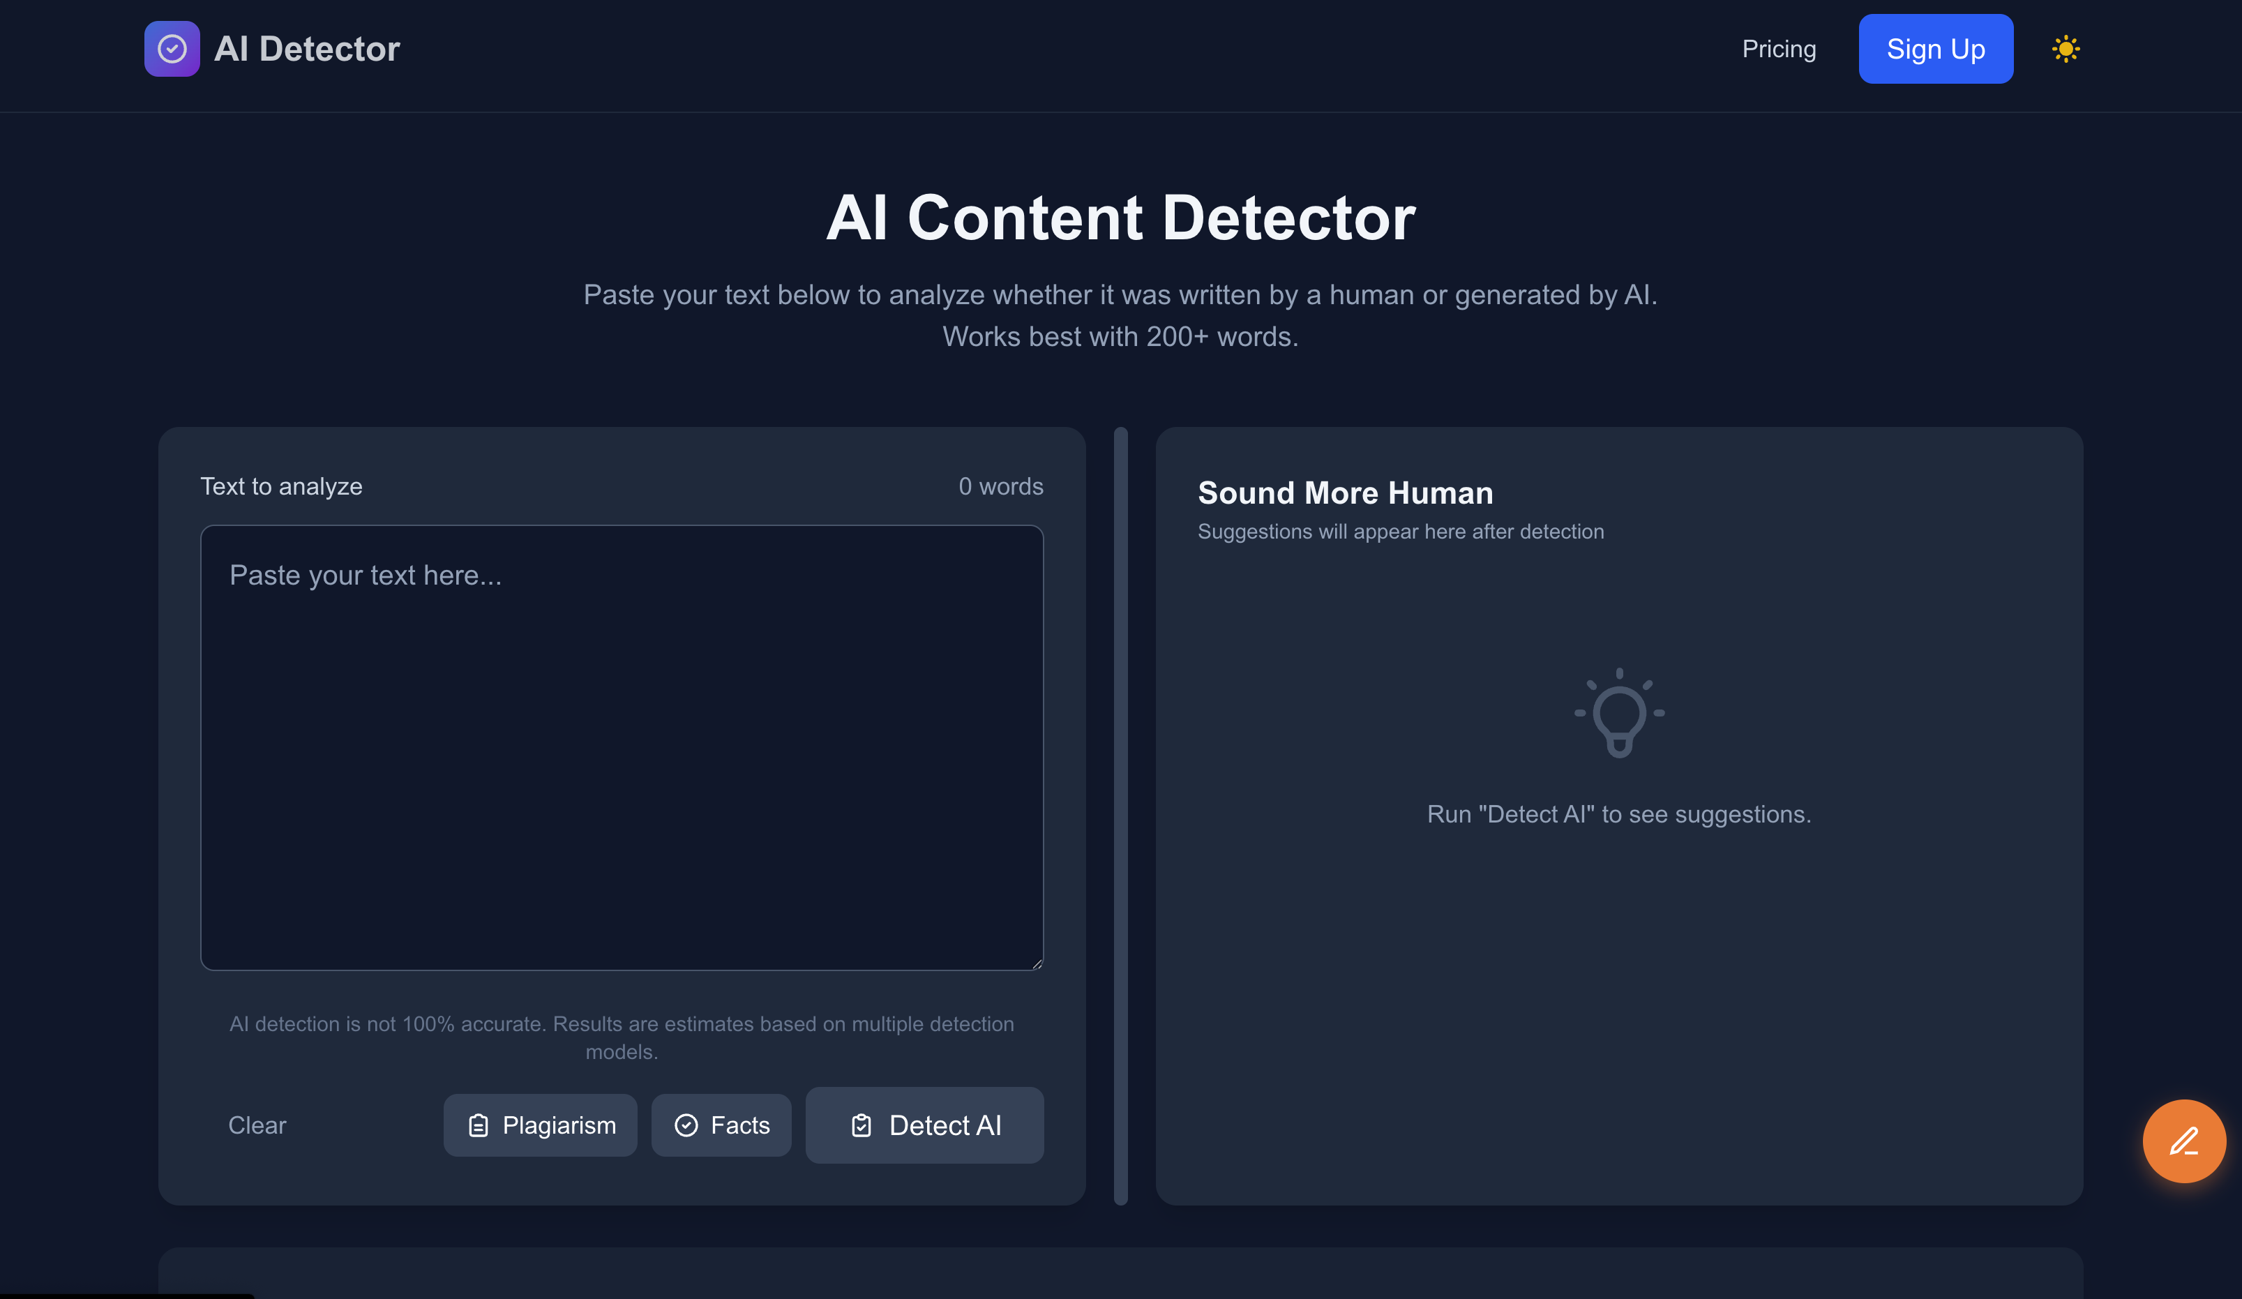Run a Facts check
The height and width of the screenshot is (1299, 2242).
(721, 1125)
